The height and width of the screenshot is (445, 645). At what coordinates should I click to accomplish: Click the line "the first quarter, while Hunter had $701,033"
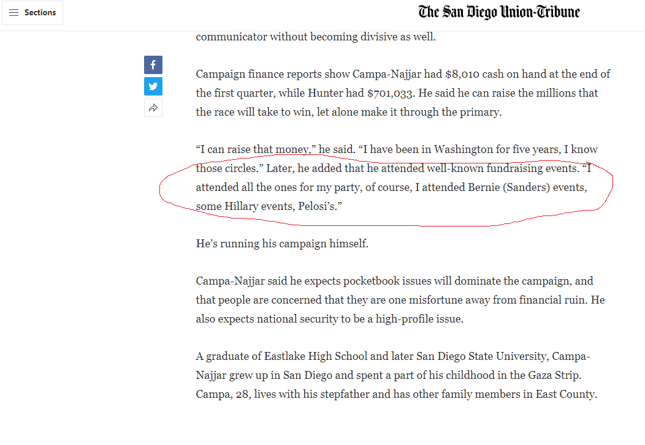[x=397, y=93]
